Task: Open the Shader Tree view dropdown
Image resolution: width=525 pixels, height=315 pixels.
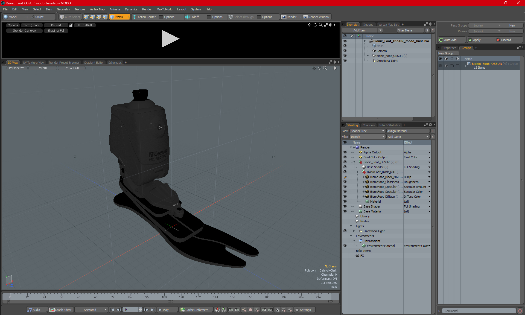Action: tap(367, 131)
